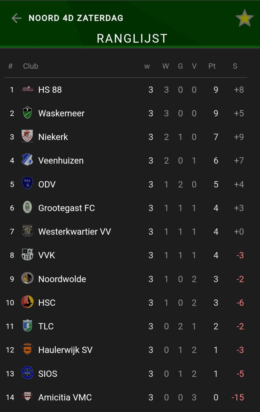The width and height of the screenshot is (260, 412).
Task: Select the VVK club logo
Action: point(27,254)
